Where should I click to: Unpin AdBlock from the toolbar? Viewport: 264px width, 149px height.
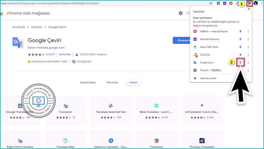240,31
